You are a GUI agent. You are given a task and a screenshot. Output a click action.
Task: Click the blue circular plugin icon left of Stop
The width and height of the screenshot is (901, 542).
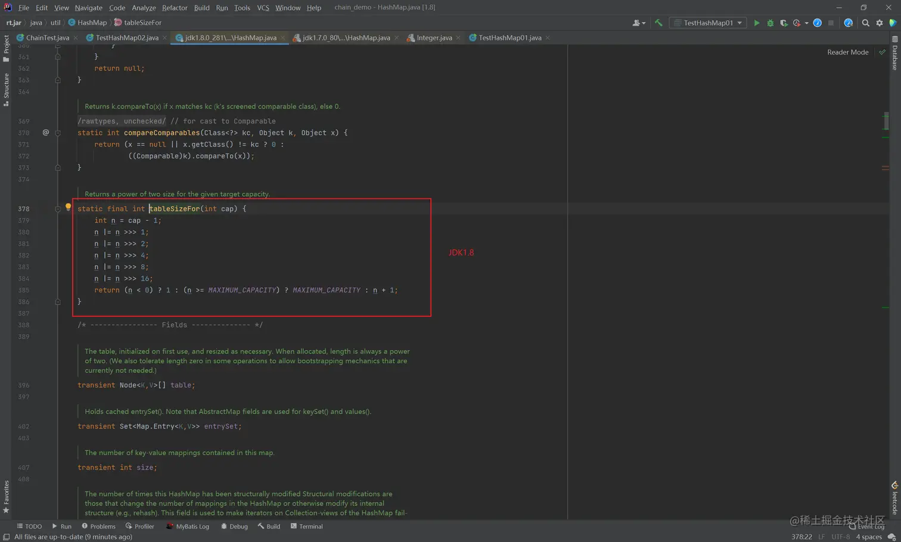[x=818, y=23]
